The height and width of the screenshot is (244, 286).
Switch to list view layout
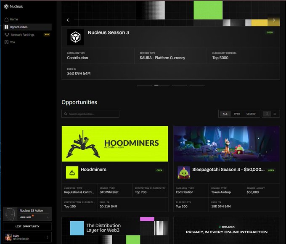pos(275,114)
